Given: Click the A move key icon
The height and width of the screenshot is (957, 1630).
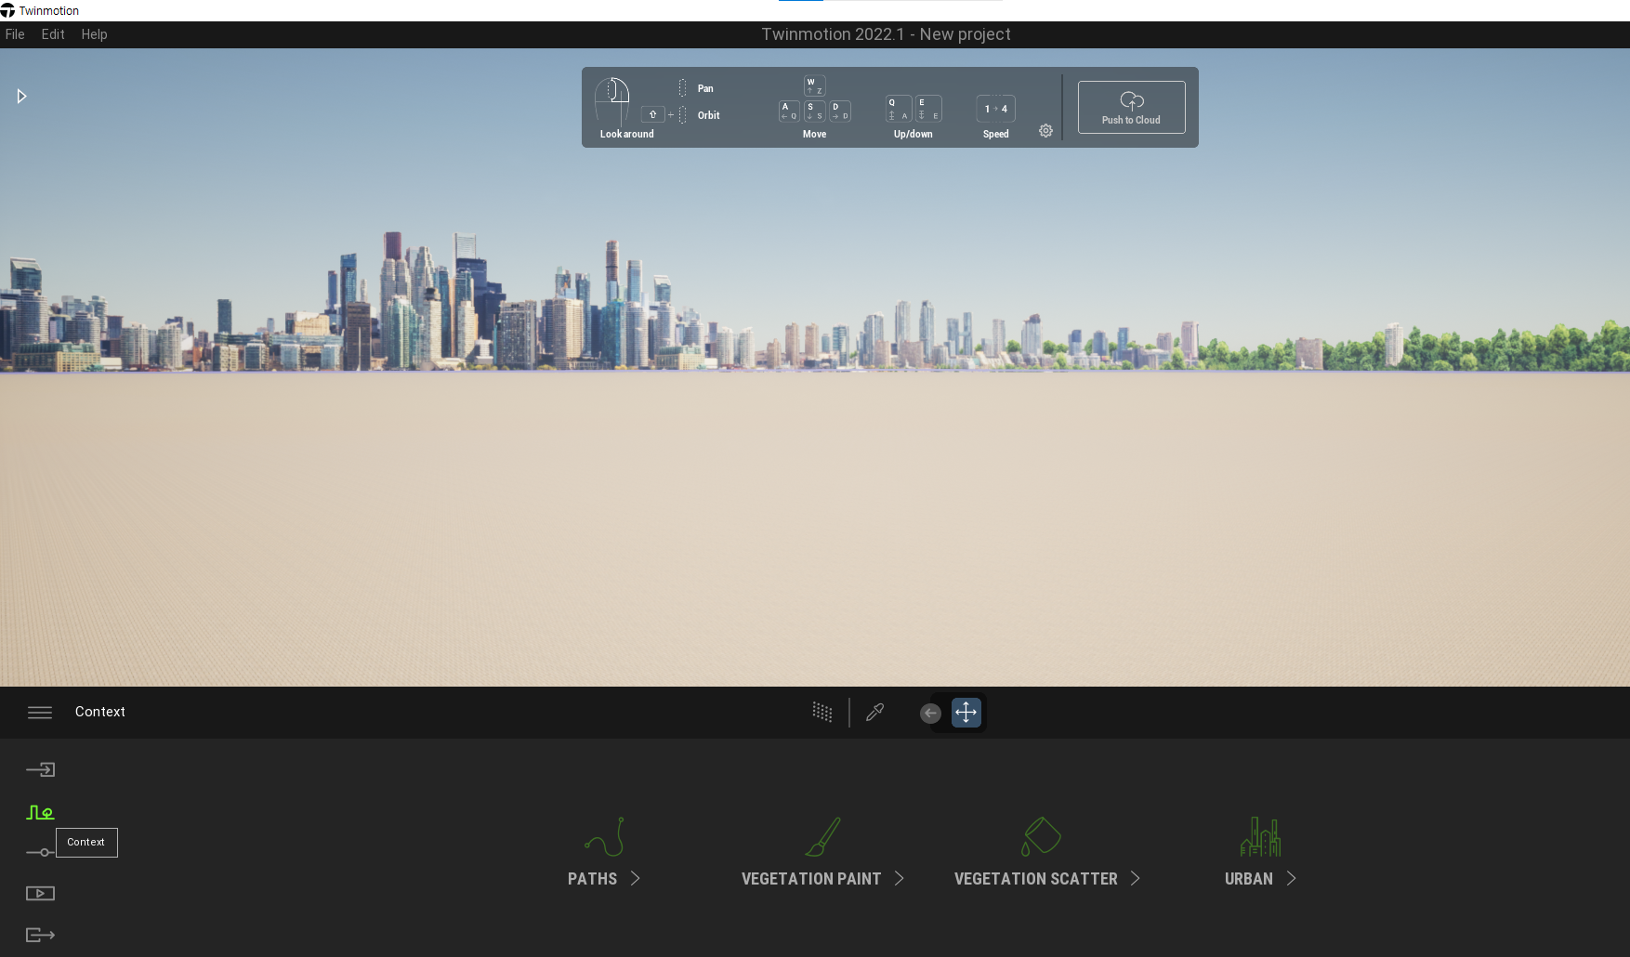Looking at the screenshot, I should [789, 111].
